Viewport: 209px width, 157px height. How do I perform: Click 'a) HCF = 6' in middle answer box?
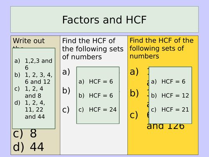96,82
